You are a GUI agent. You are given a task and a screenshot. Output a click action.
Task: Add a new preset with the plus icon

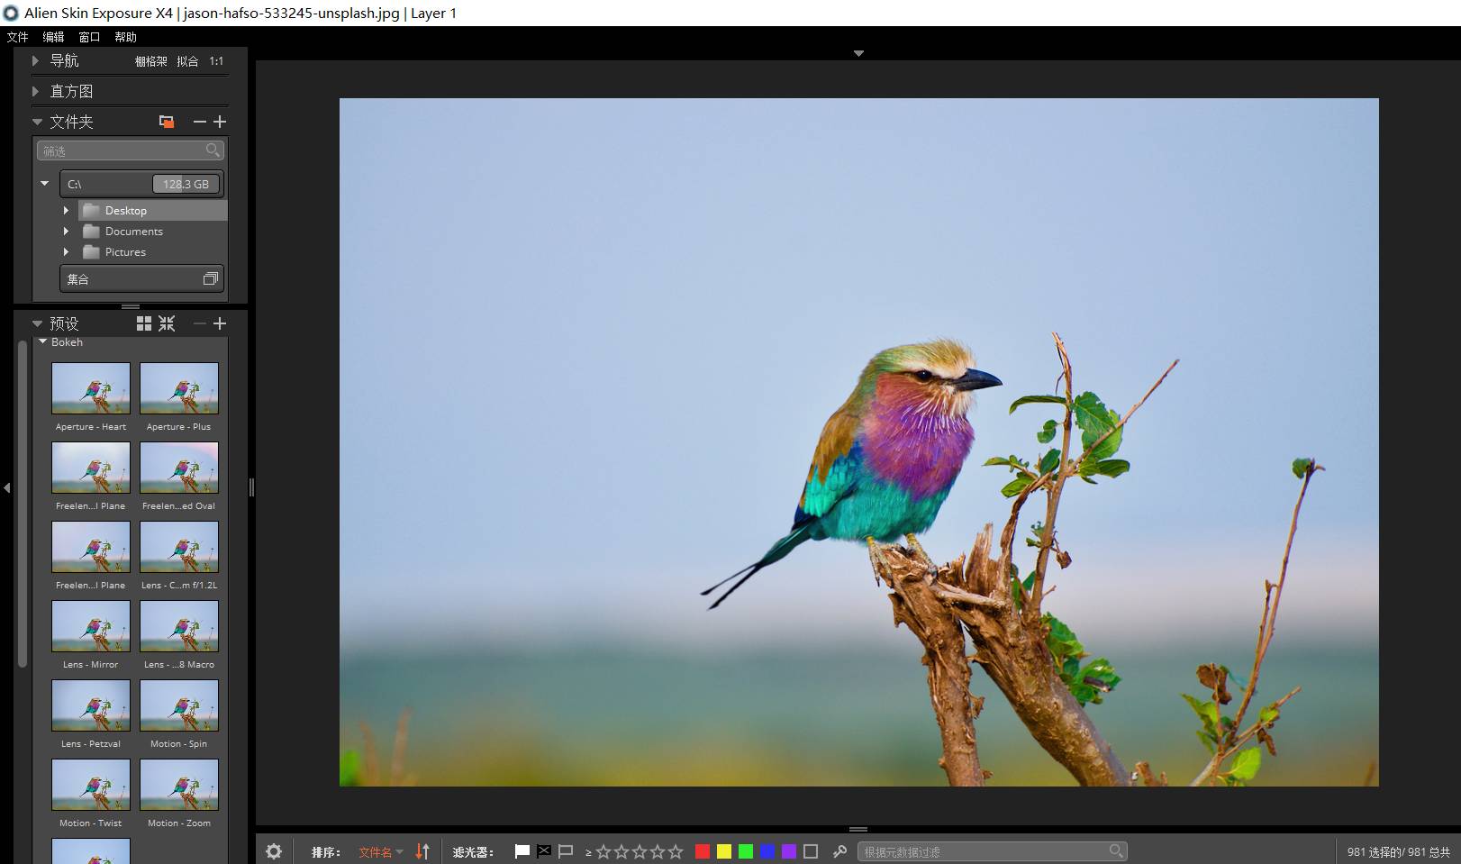(220, 323)
